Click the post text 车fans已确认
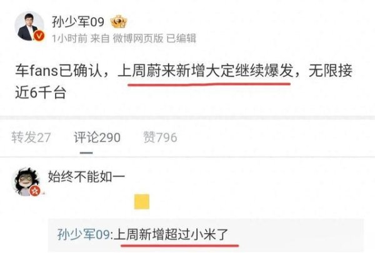Image resolution: width=375 pixels, height=253 pixels. (59, 71)
